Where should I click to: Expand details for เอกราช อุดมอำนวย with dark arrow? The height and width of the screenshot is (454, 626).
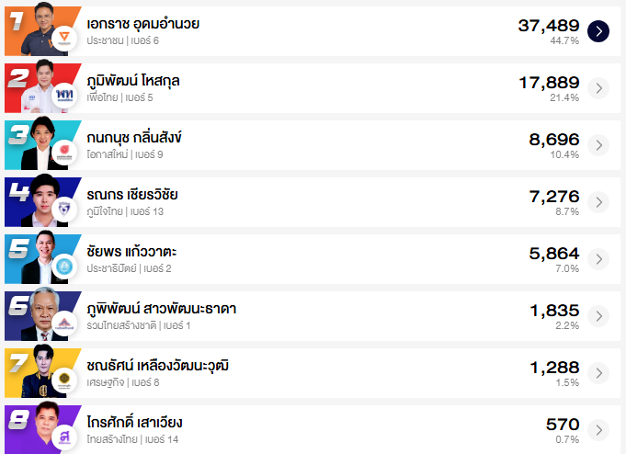click(x=598, y=31)
